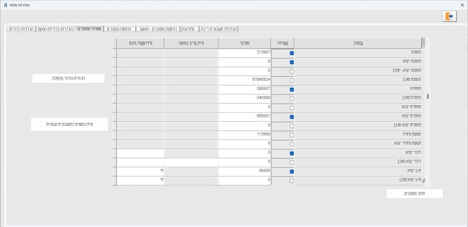468x227 pixels.
Task: Switch to הגדרות חשבונית ריכוז tab
Action: (218, 29)
